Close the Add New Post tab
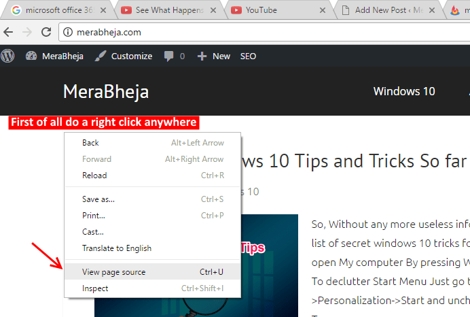This screenshot has height=317, width=470. [x=432, y=10]
